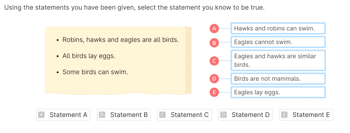Image resolution: width=350 pixels, height=133 pixels.
Task: Click the 'Birds are not mammals' box
Action: click(278, 79)
